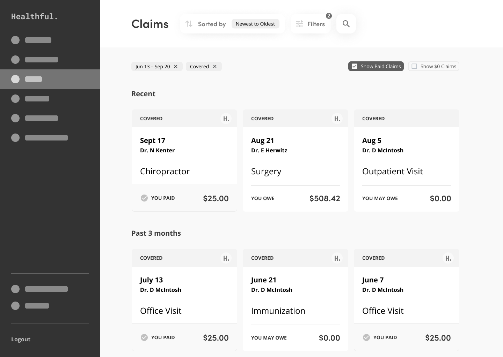Screen dimensions: 503x357
Task: Remove the Covered filter chip
Action: (x=215, y=67)
